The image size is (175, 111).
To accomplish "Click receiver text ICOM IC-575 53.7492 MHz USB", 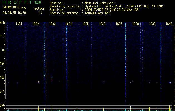I will pos(112,10).
